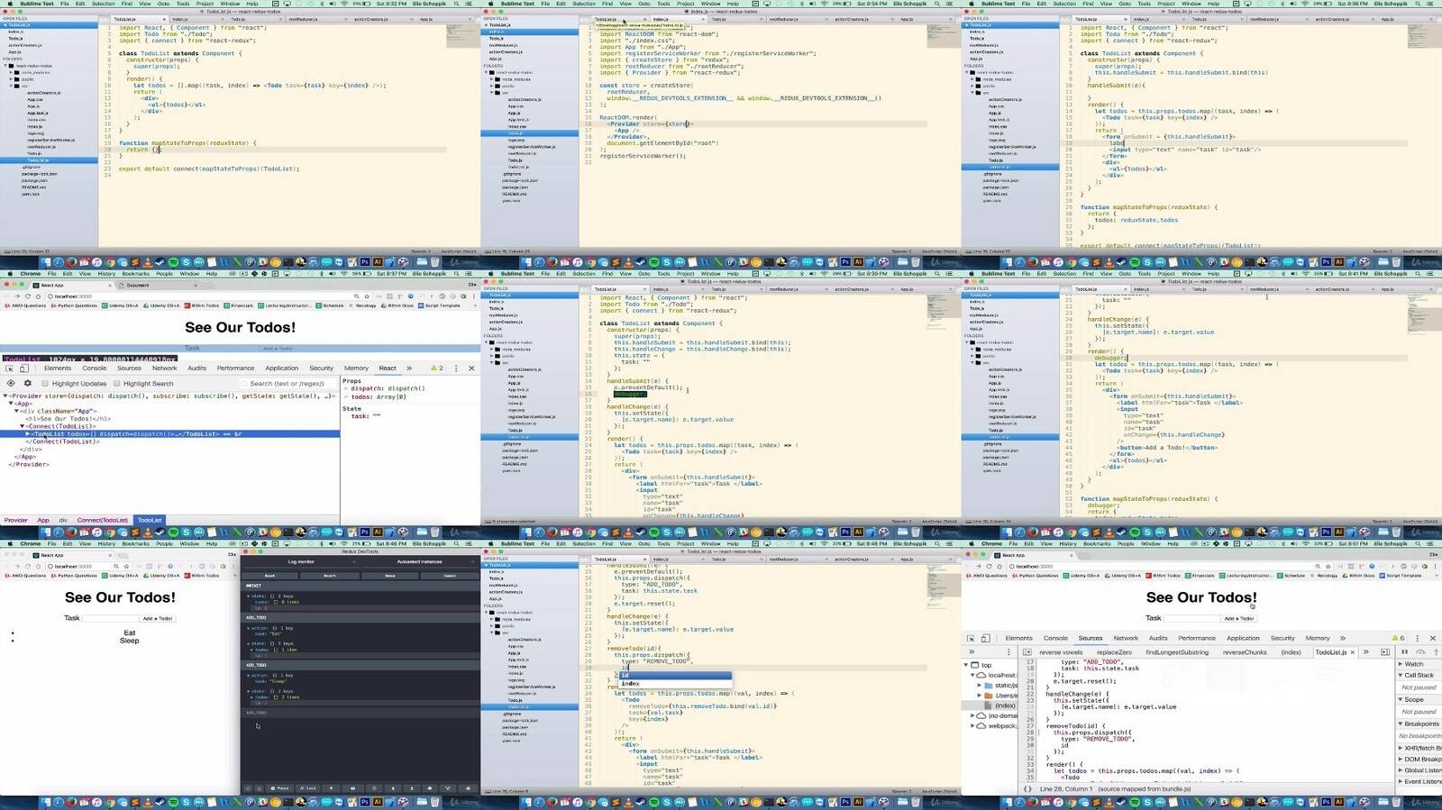The width and height of the screenshot is (1442, 810).
Task: Click inspect-element picker in Sources debugger window
Action: pyautogui.click(x=971, y=638)
